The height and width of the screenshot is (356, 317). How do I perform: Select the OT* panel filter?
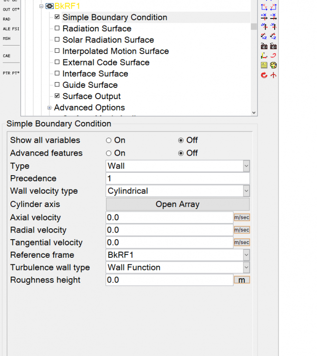16,9
